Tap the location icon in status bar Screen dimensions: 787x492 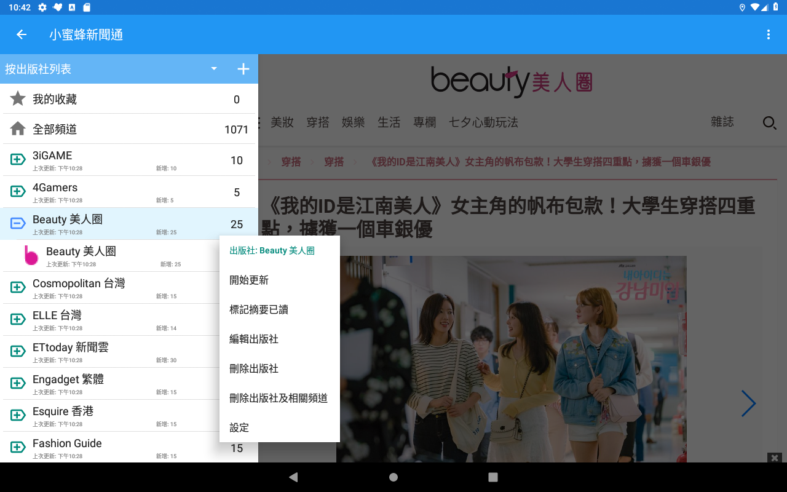tap(742, 7)
